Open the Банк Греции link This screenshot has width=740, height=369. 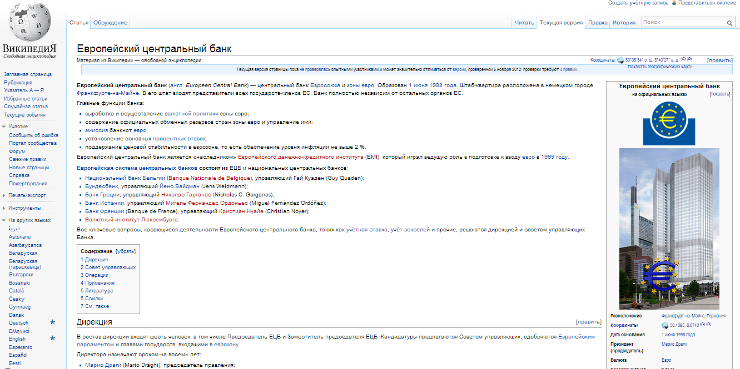click(x=102, y=195)
